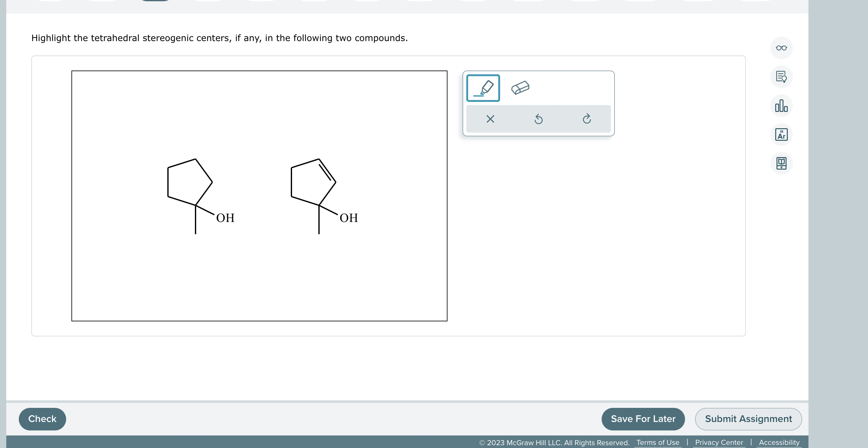Open the hints document icon
Image resolution: width=868 pixels, height=448 pixels.
781,77
